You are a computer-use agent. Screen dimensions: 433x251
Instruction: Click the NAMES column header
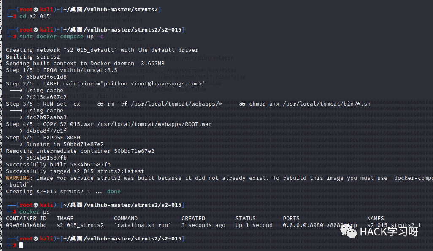click(375, 219)
